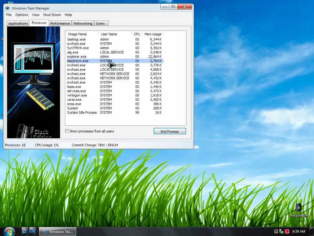Select the lsass.exe process

coord(115,87)
